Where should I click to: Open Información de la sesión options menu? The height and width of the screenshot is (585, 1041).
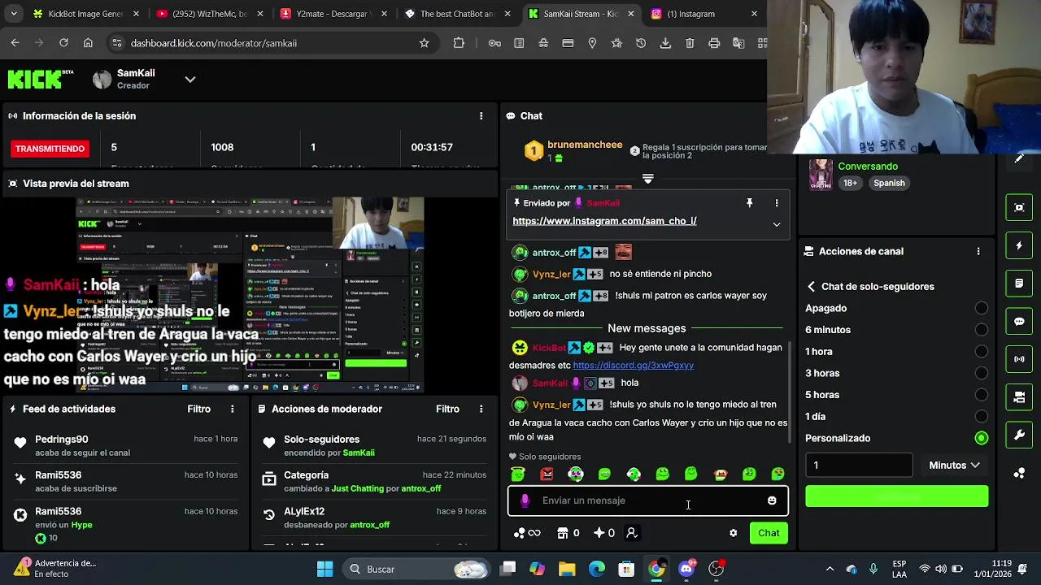point(481,116)
